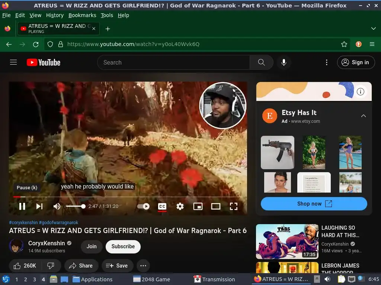Open the CoryxKenshin channel name link
The height and width of the screenshot is (285, 381).
point(47,243)
